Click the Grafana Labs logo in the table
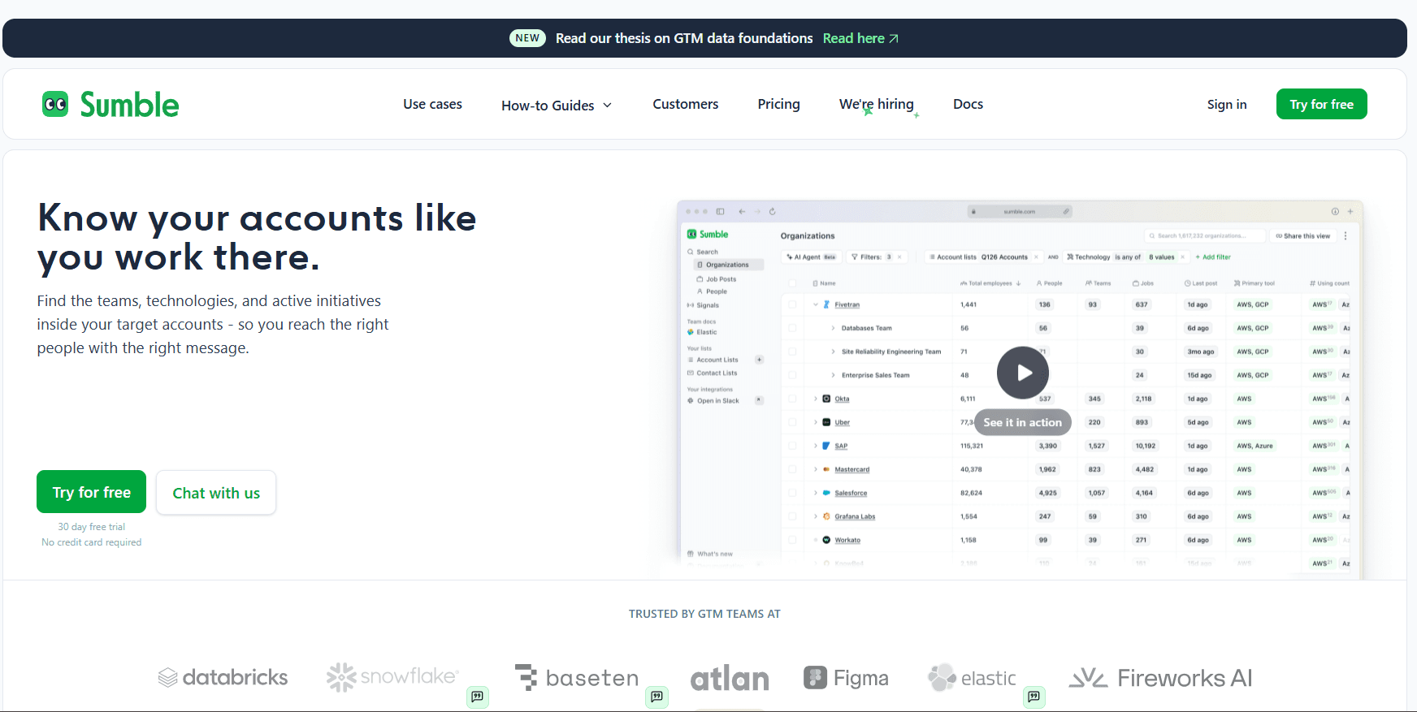Screen dimensions: 1417x712 tap(826, 517)
